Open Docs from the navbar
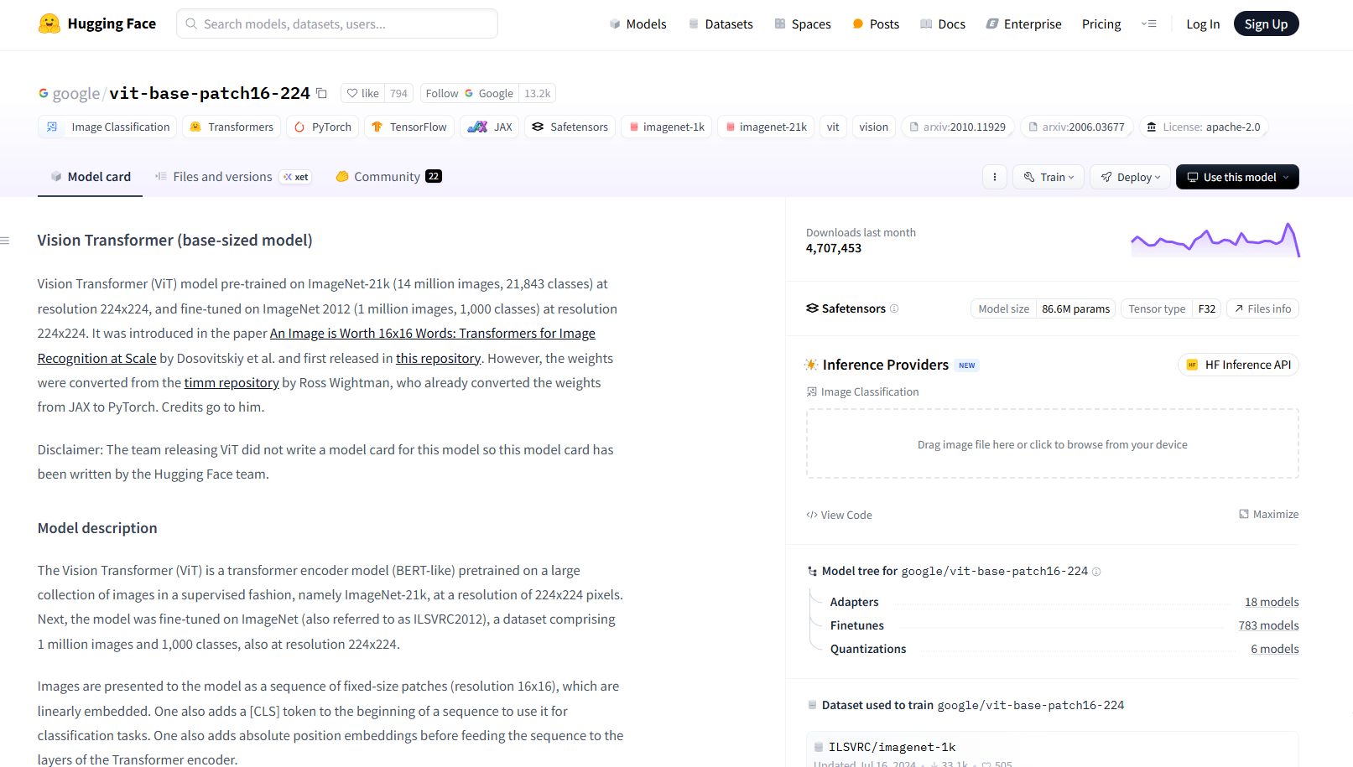1353x767 pixels. (943, 24)
